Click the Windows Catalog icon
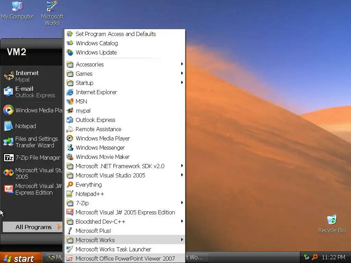The width and height of the screenshot is (351, 263). pos(70,43)
